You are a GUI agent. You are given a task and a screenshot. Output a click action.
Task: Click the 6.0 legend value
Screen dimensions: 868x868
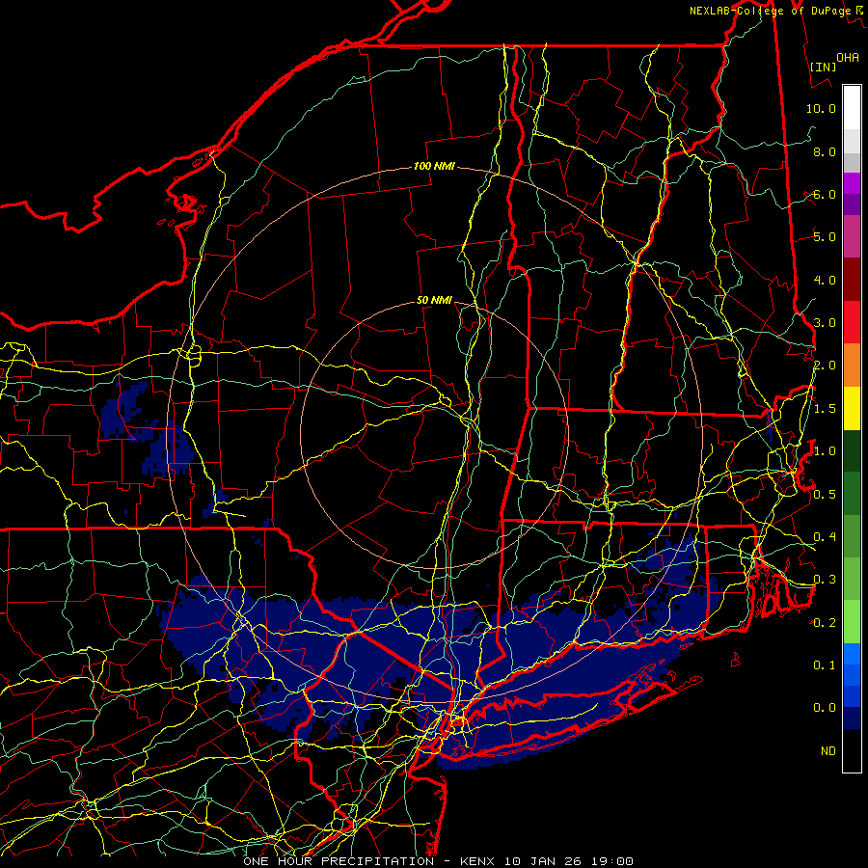click(825, 194)
